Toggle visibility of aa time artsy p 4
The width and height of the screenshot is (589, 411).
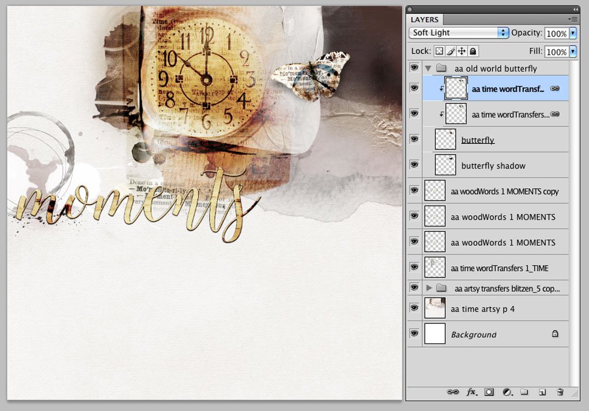[414, 308]
